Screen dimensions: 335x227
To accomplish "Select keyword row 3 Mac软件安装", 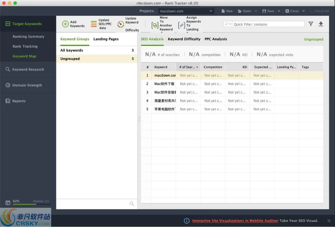I will (232, 92).
